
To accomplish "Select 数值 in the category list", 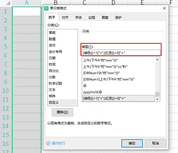I will coord(62,39).
